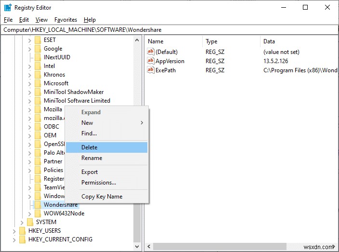This screenshot has width=339, height=252.
Task: Click the AppVersion string value icon
Action: click(x=150, y=61)
